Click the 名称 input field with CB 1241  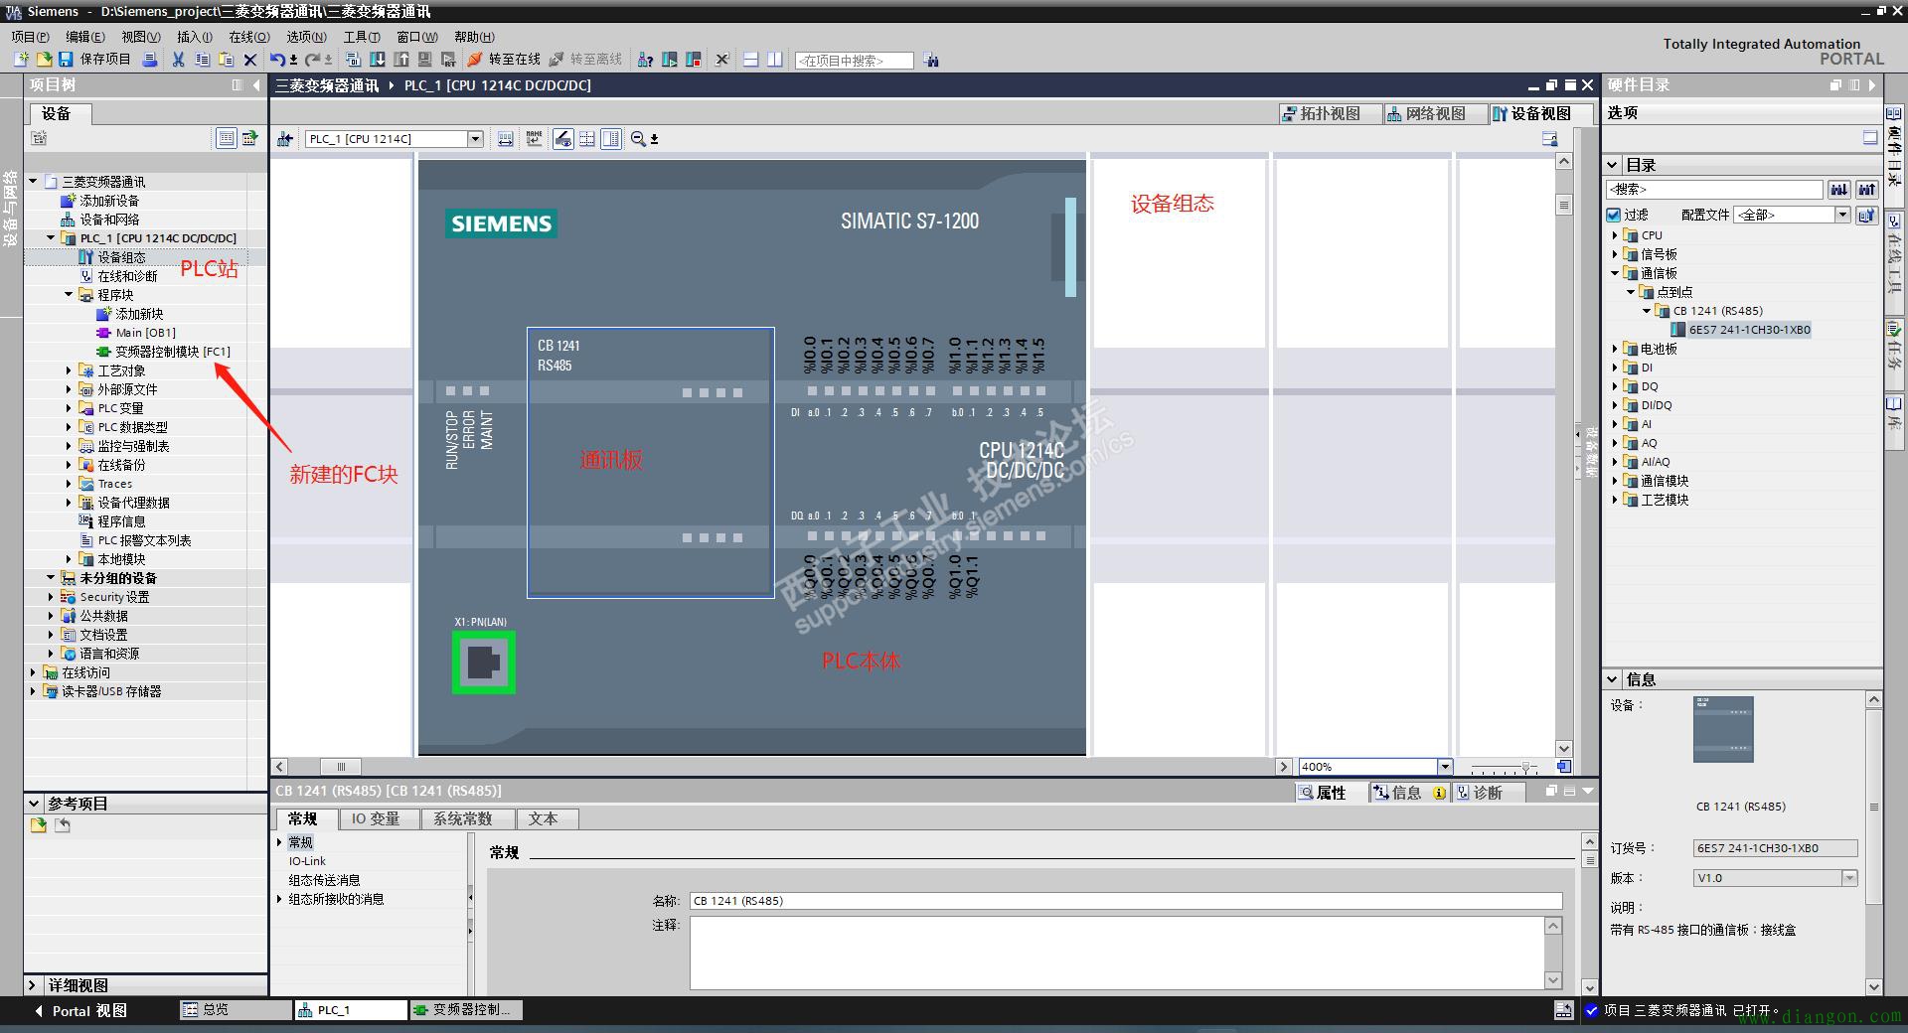pos(1126,901)
